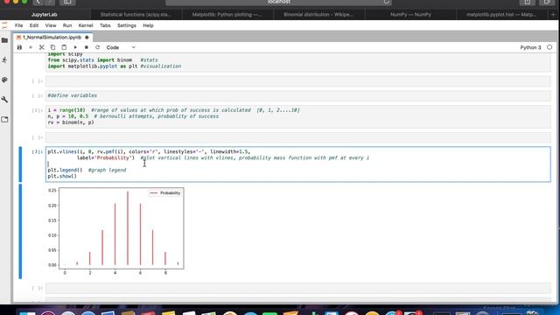Click into the plt.vlines code cell
The image size is (560, 315).
click(297, 164)
